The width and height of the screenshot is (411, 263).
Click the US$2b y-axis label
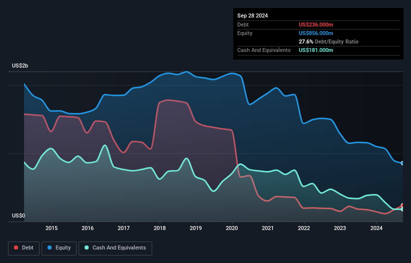(x=20, y=65)
